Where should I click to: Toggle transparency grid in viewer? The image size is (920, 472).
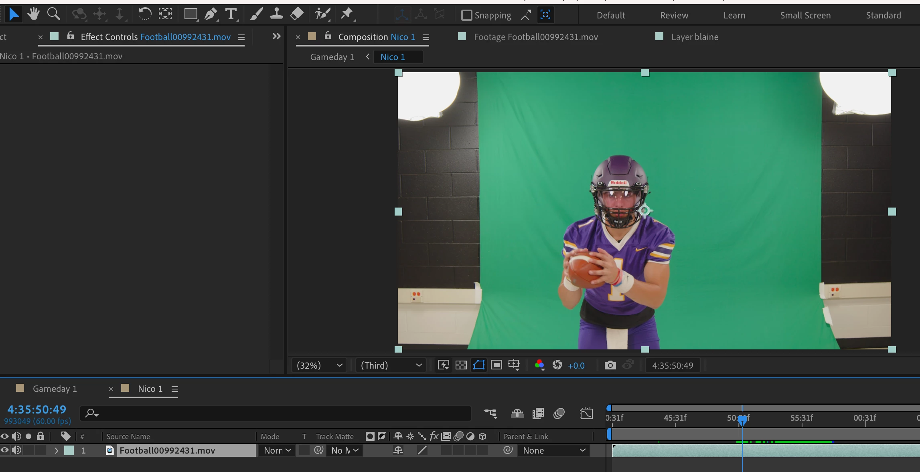pos(461,365)
